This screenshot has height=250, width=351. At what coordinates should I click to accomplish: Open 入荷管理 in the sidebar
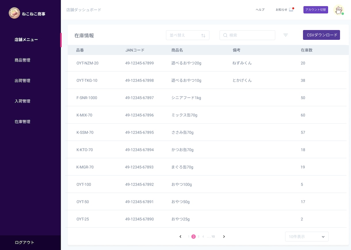pos(22,101)
